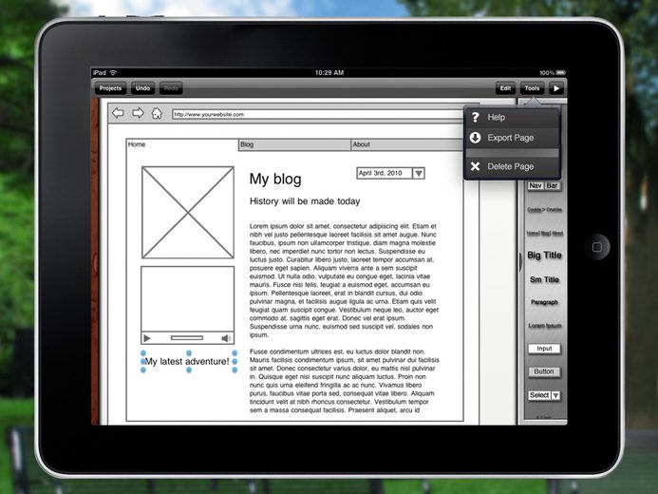
Task: Choose Delete Page in the Tools menu
Action: coord(513,166)
